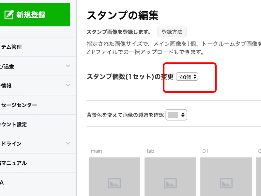This screenshot has height=196, width=261.
Task: Click the "main" label above the first slot
Action: 96,151
